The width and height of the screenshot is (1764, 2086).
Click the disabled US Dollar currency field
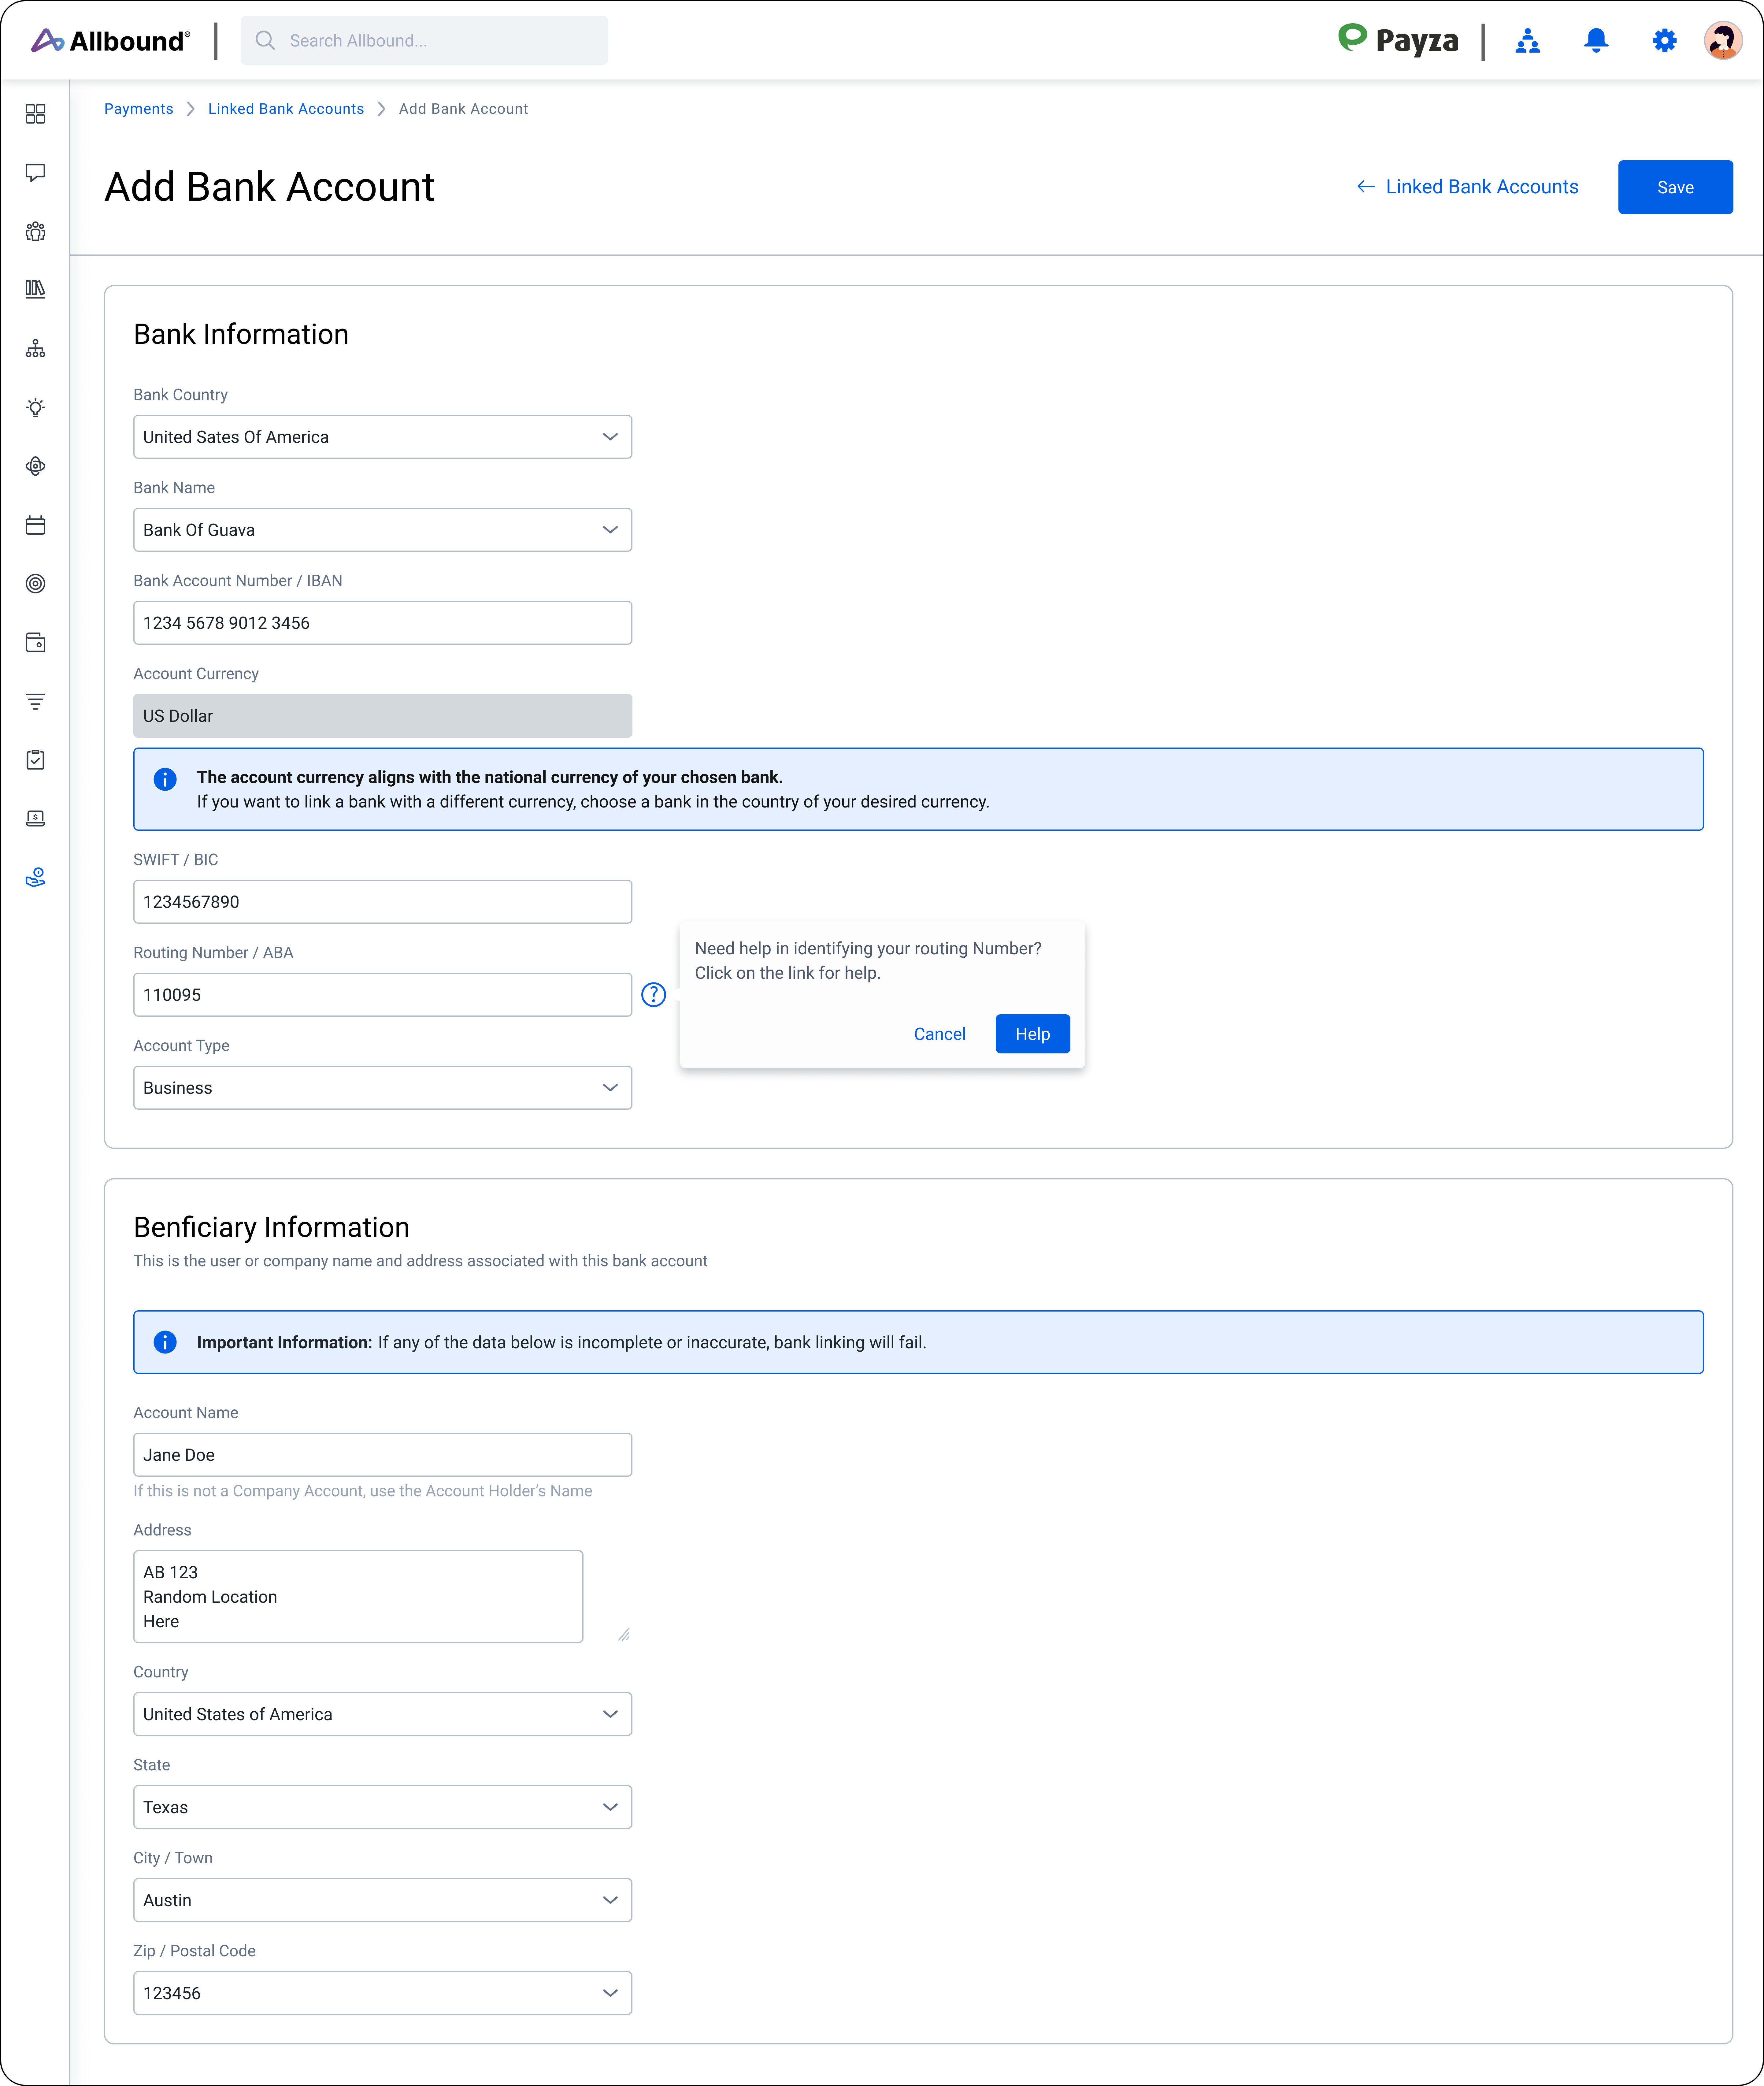point(382,716)
